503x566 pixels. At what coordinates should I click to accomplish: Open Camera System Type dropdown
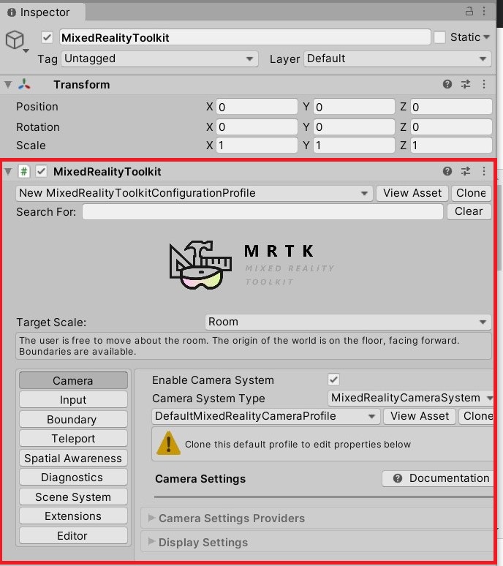point(411,398)
